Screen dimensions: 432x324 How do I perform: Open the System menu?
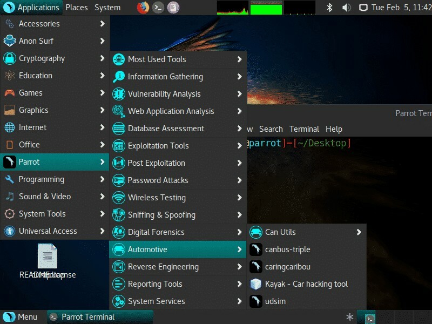coord(107,8)
